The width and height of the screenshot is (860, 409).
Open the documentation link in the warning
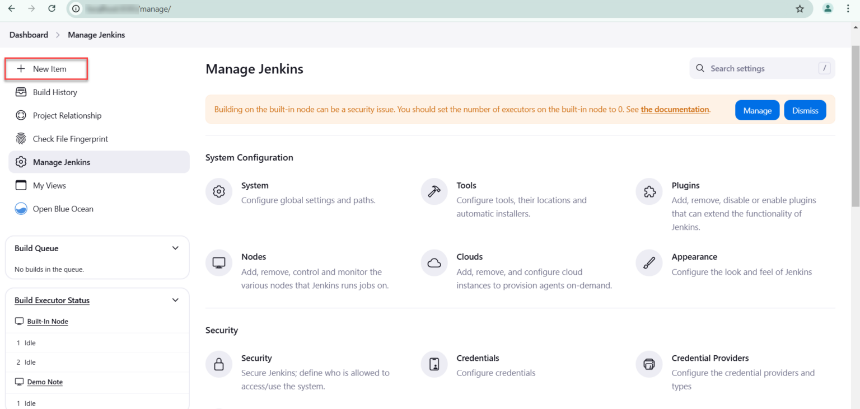674,109
